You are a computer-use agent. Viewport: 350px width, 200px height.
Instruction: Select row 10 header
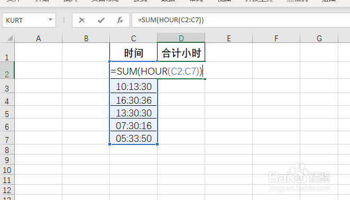click(7, 170)
